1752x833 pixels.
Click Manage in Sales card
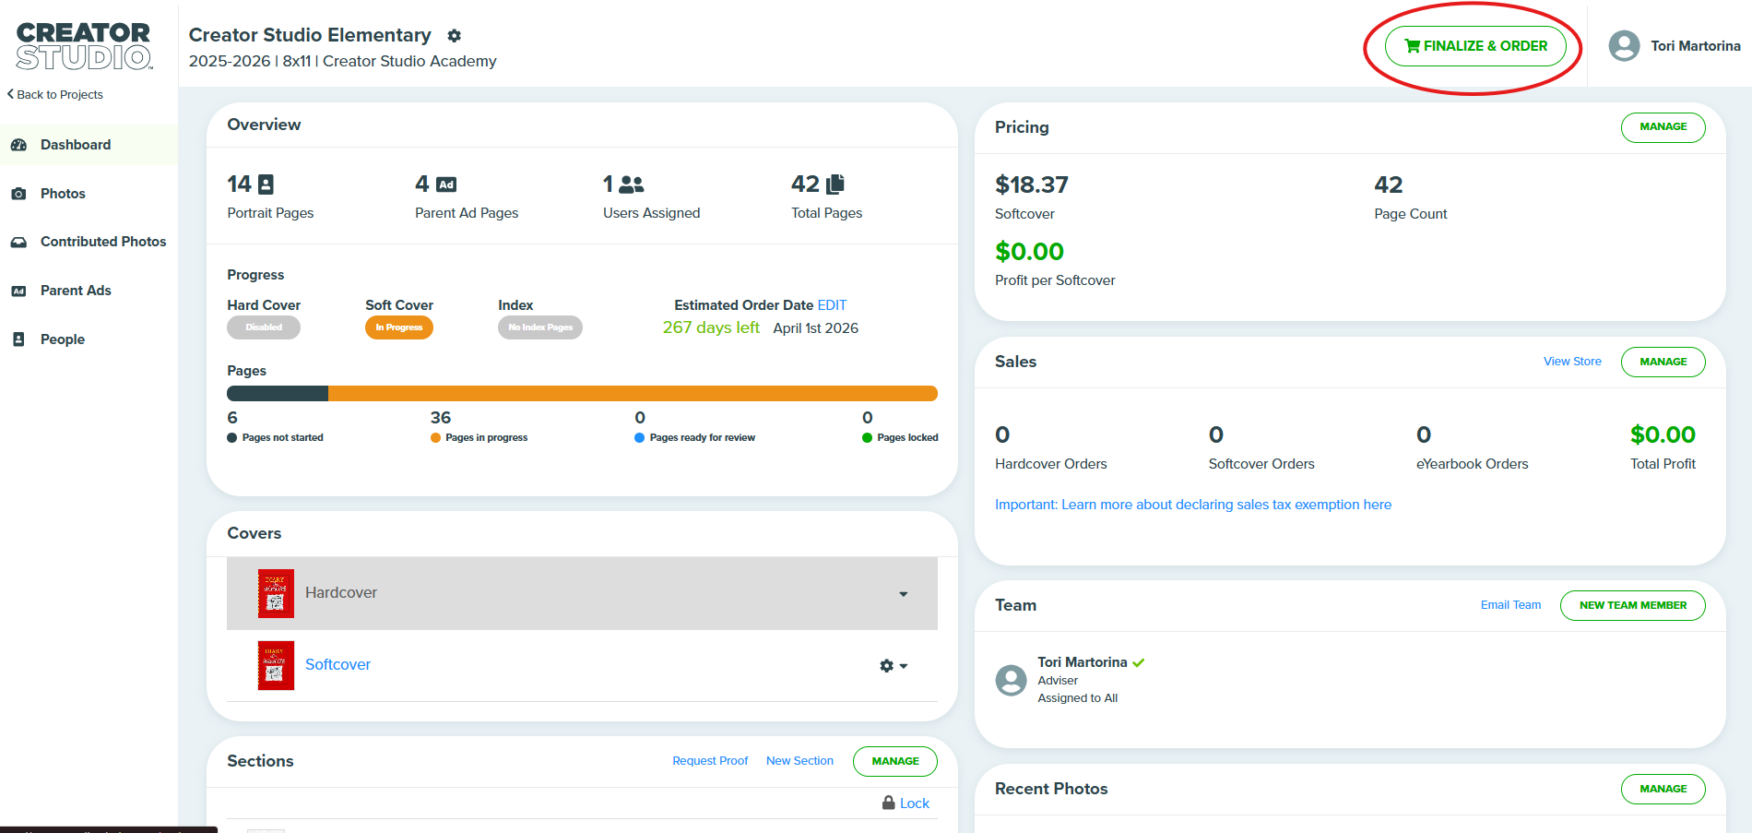(1663, 363)
